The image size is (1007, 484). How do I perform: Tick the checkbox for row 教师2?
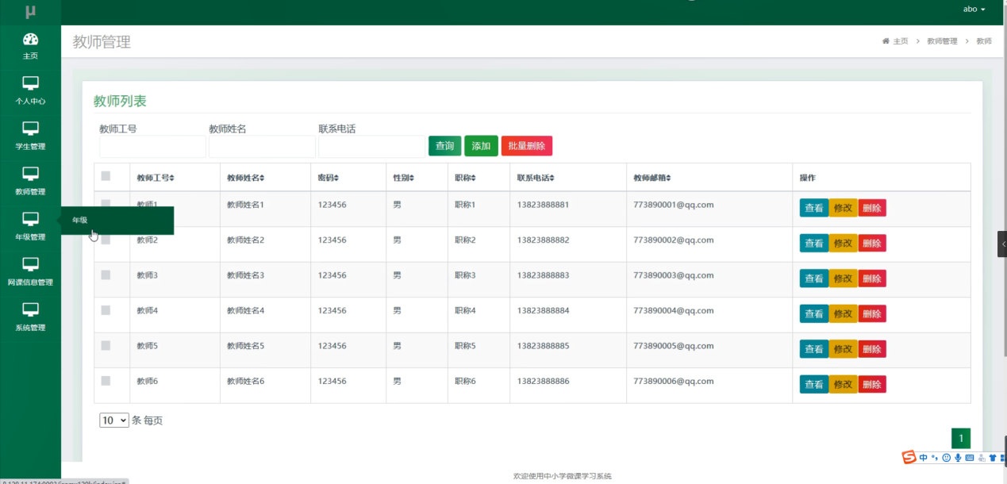(106, 240)
